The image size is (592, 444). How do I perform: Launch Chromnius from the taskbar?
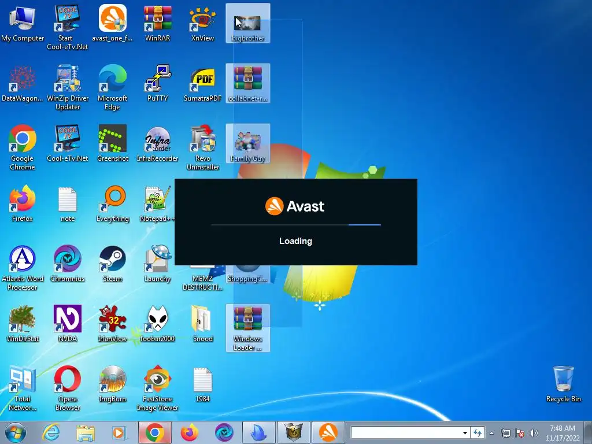pos(224,433)
